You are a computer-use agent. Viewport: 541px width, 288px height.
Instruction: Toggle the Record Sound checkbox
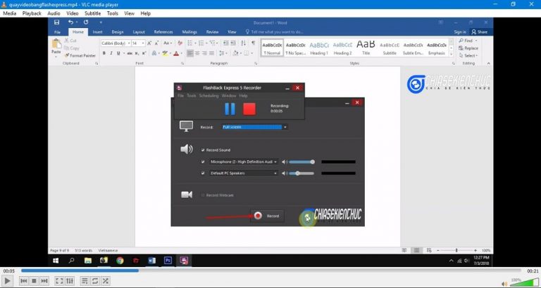coord(203,150)
